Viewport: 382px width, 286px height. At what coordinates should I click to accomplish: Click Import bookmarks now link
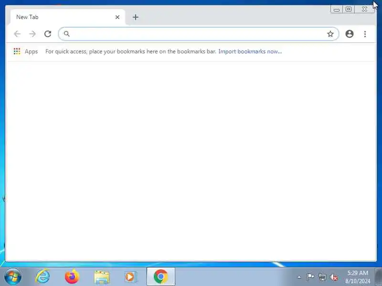pyautogui.click(x=250, y=51)
